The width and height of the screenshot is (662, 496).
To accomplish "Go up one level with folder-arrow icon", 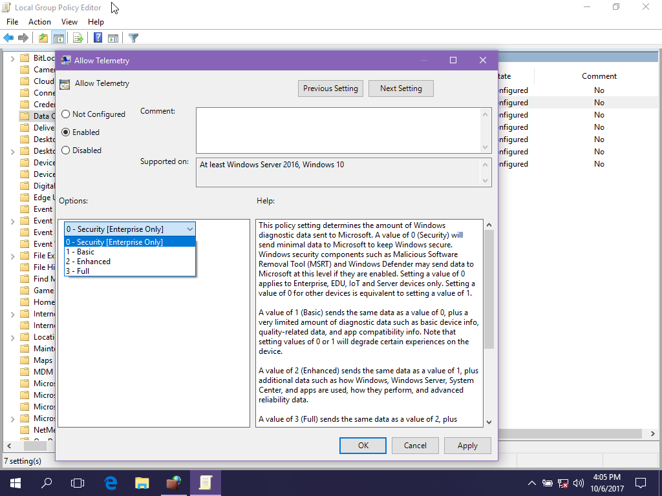I will click(43, 38).
